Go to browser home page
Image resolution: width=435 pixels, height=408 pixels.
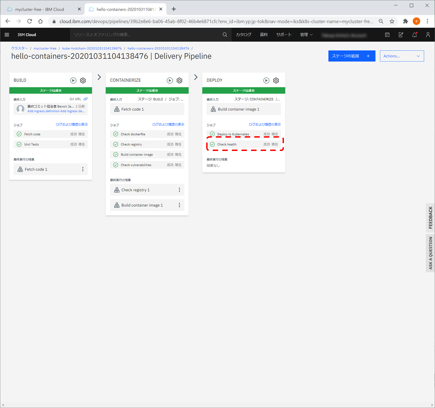coord(40,21)
